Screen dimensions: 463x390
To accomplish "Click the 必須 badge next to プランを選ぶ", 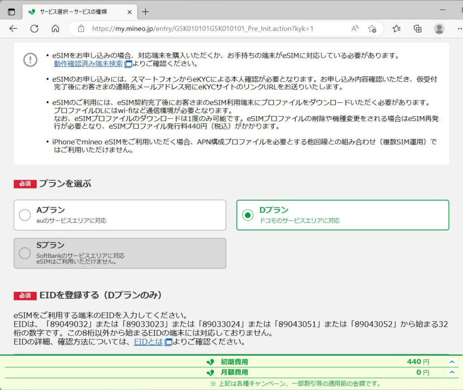I will [x=25, y=183].
